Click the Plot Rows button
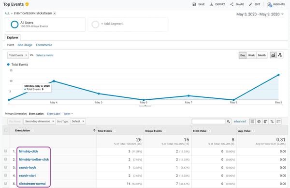The width and height of the screenshot is (290, 188). pyautogui.click(x=14, y=121)
